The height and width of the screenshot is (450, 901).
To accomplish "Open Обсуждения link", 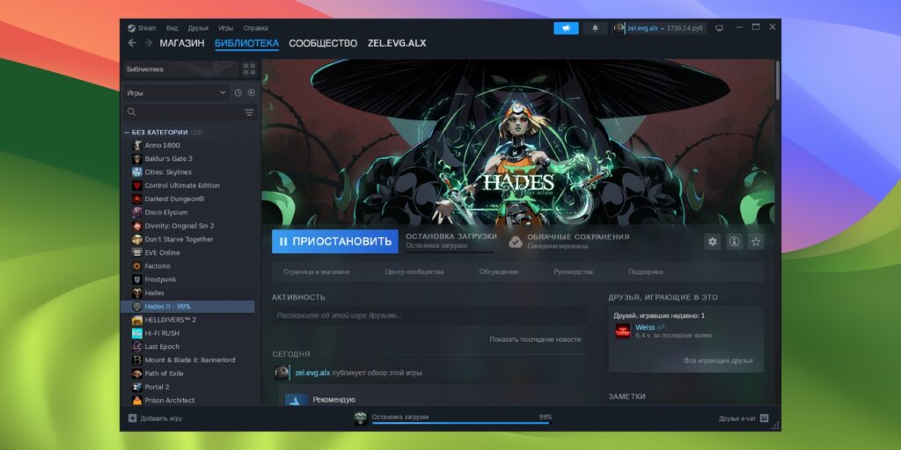I will click(498, 272).
